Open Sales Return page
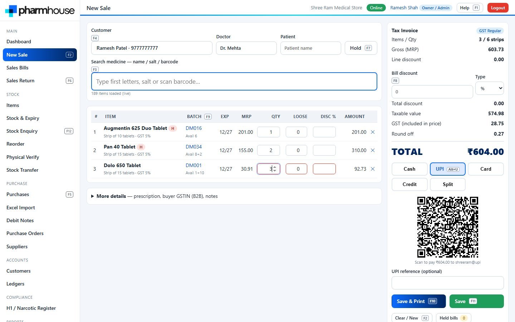 click(40, 80)
